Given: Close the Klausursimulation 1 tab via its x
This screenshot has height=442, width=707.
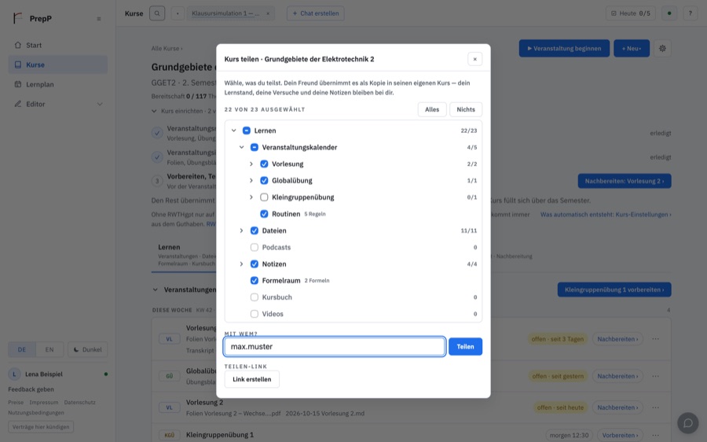Looking at the screenshot, I should click(268, 13).
